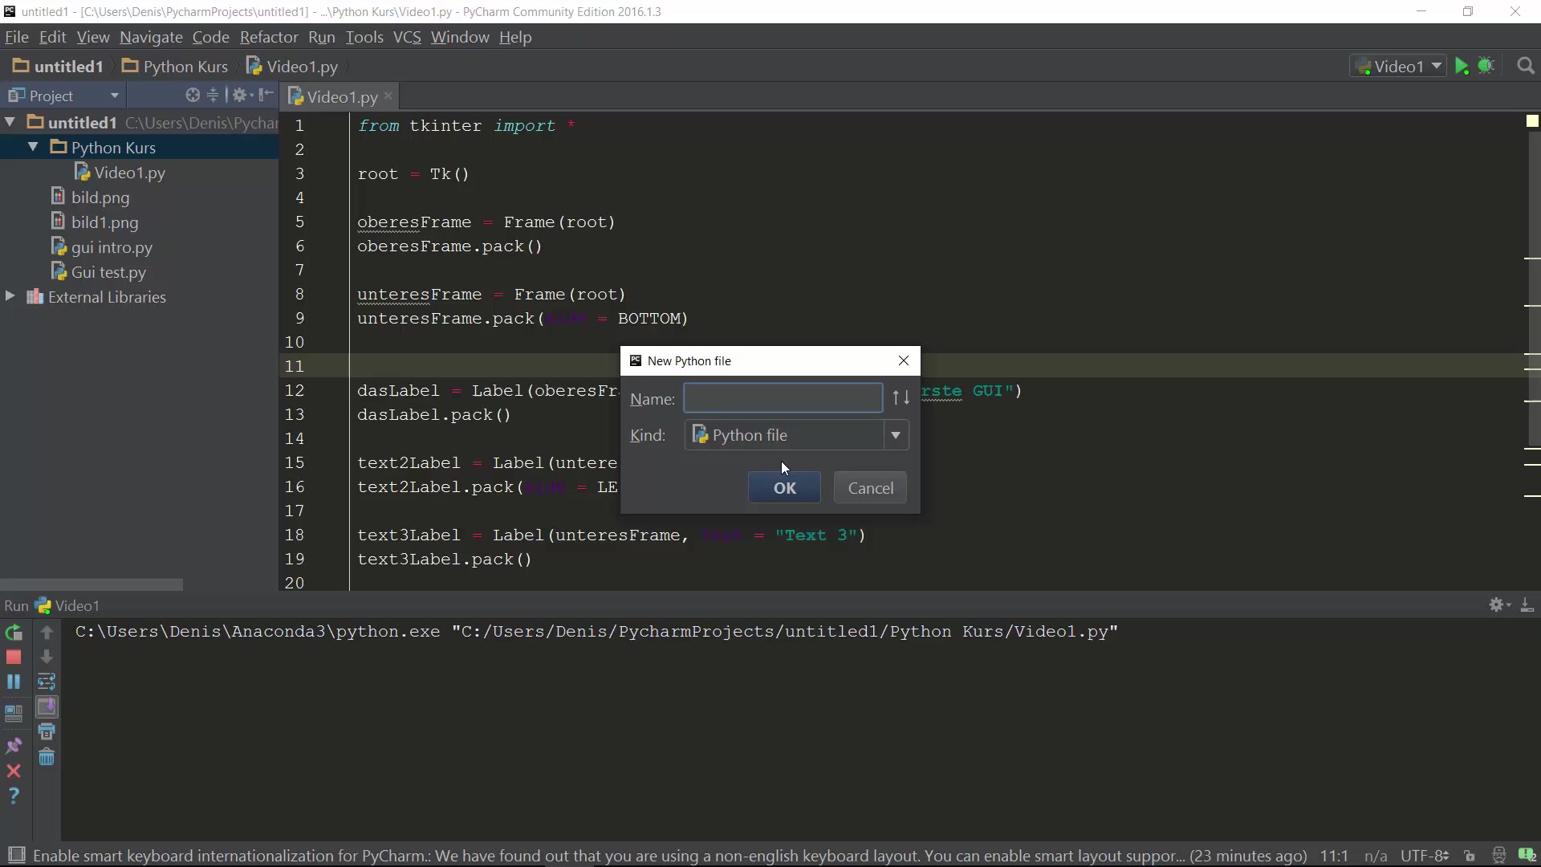Image resolution: width=1541 pixels, height=867 pixels.
Task: Toggle the Pin Tab pushpin icon
Action: [x=14, y=746]
